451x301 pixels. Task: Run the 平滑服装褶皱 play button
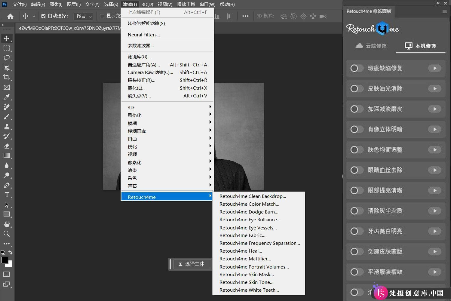click(x=435, y=272)
